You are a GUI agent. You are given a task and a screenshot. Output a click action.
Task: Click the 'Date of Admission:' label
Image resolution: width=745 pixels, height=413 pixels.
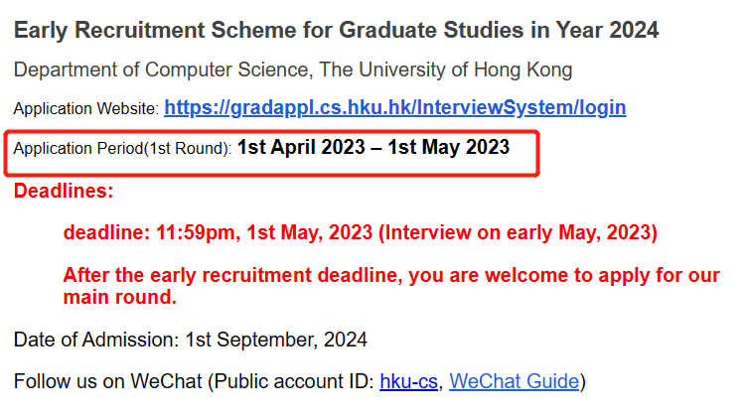pyautogui.click(x=95, y=340)
